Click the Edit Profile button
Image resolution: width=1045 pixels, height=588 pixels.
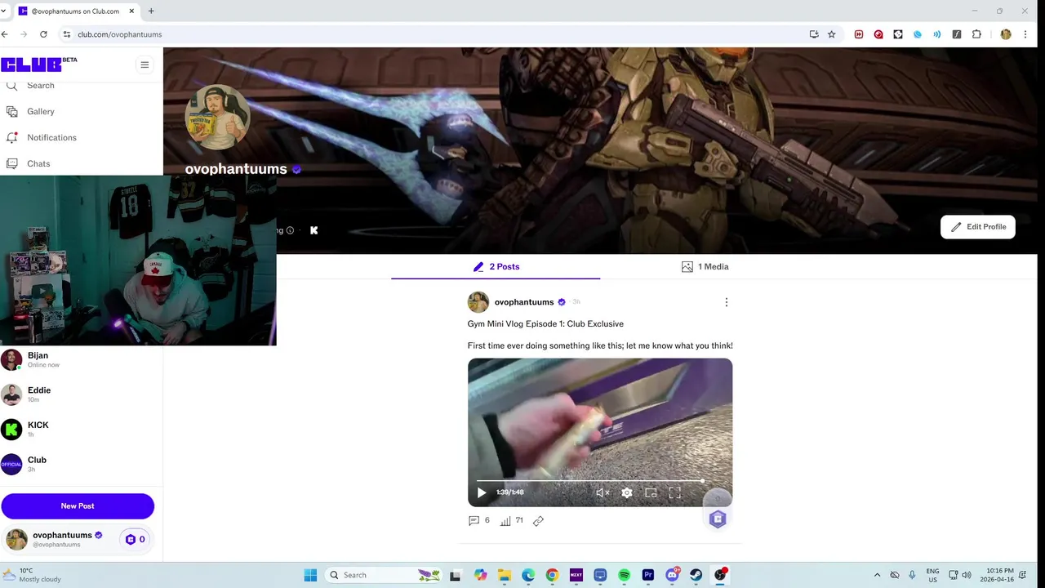(x=977, y=227)
